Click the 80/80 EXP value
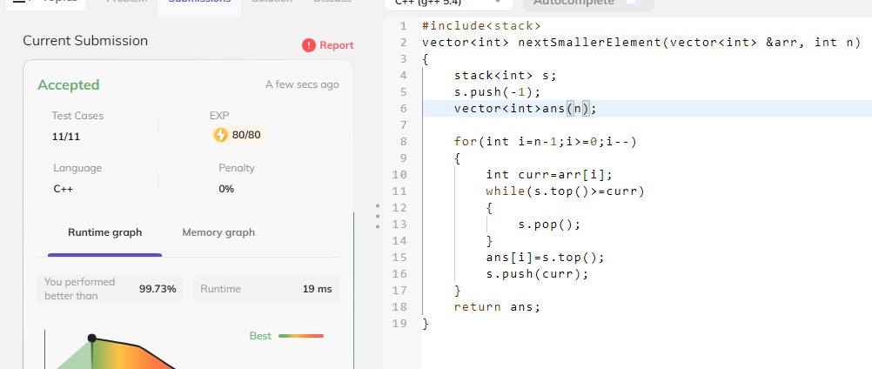Image resolution: width=872 pixels, height=369 pixels. [246, 135]
